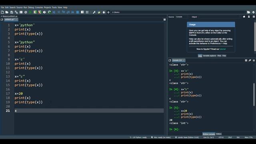
Task: Toggle Help pane lock icon
Action: tap(249, 17)
